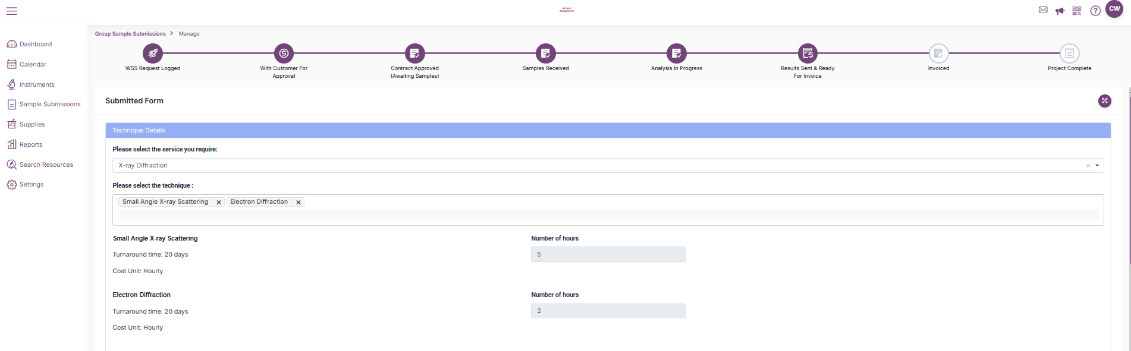Open Supplies menu item
The image size is (1131, 351).
[32, 124]
